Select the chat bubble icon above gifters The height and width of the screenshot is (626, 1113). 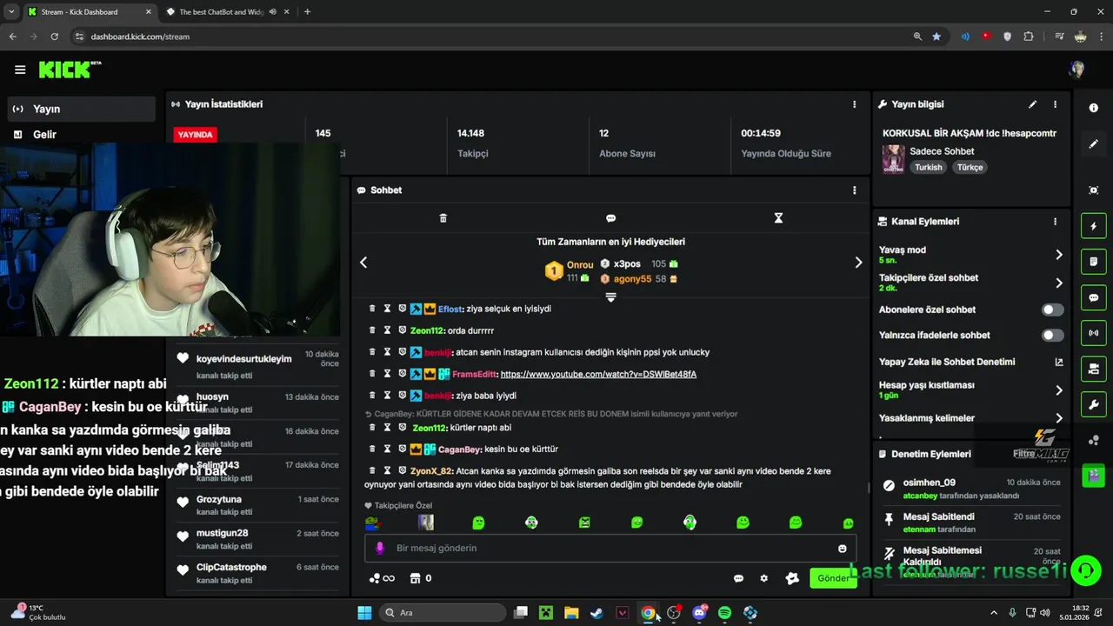point(610,218)
